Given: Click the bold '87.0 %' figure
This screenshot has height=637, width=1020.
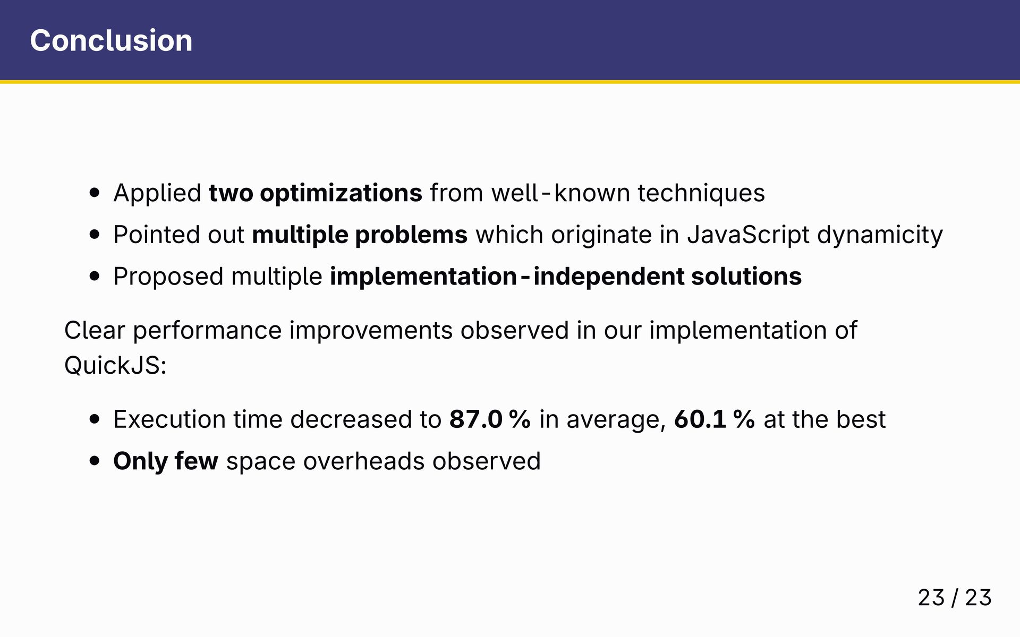Looking at the screenshot, I should click(x=490, y=419).
